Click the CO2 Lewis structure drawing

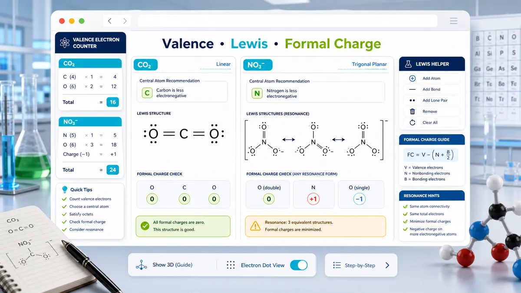pyautogui.click(x=184, y=134)
